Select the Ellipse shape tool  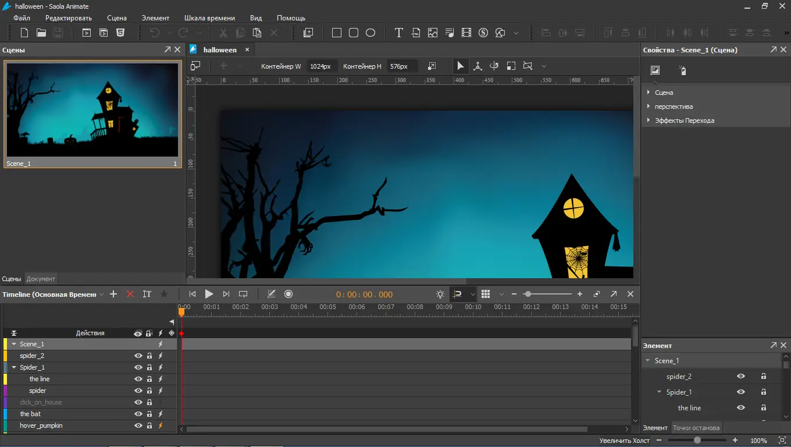tap(370, 33)
